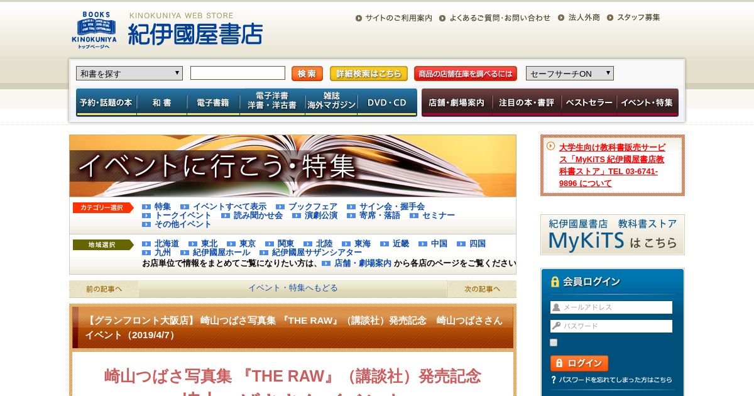Open イベント・特集 nav tab
The image size is (754, 396).
(x=647, y=102)
